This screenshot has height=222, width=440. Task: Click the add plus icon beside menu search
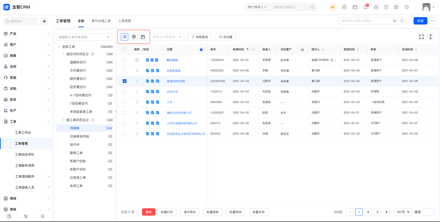tap(44, 21)
